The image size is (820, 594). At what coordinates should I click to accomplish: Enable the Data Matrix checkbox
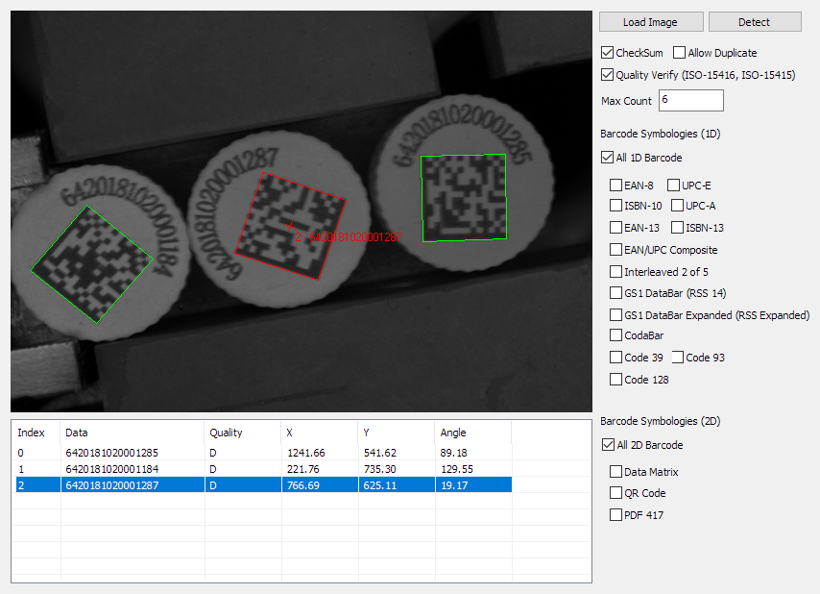615,472
